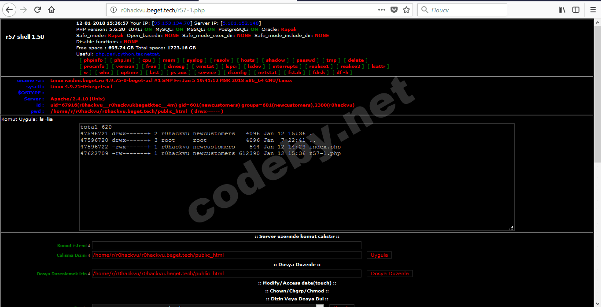Image resolution: width=601 pixels, height=307 pixels.
Task: Click the fdisk link
Action: [x=319, y=72]
